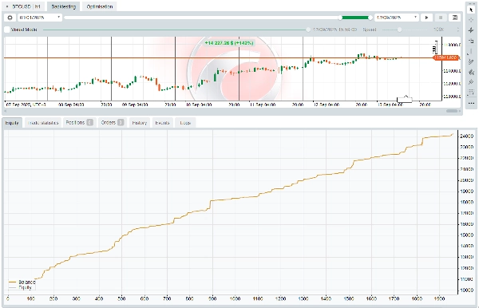Open the Events tab
Viewport: 479px width, 308px height.
click(x=162, y=123)
